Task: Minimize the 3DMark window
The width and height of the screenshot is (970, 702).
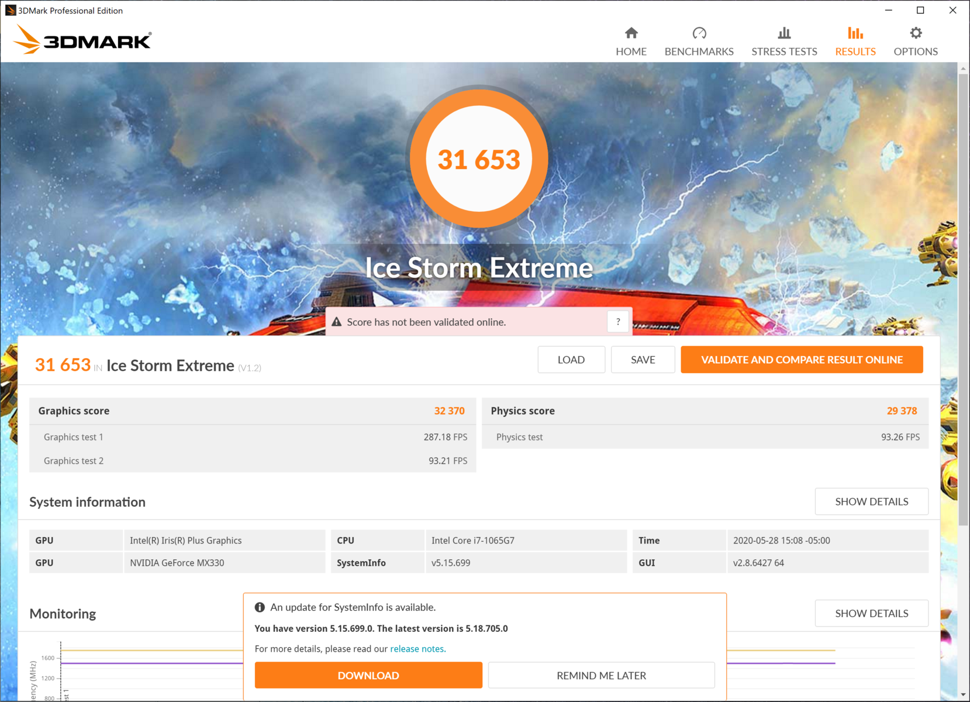Action: 888,10
